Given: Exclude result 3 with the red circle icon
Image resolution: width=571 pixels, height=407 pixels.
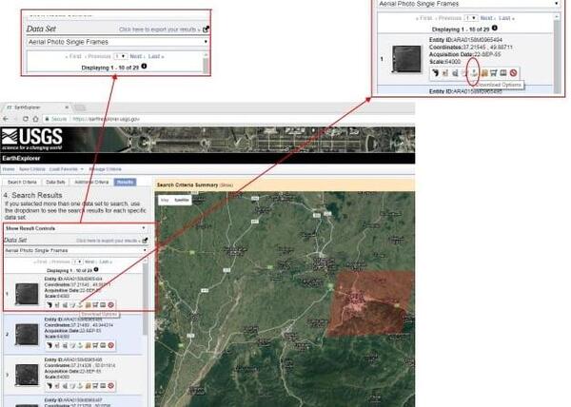Looking at the screenshot, I should click(111, 385).
